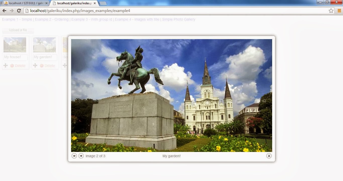Show previous image in the lightbox
Image resolution: width=343 pixels, height=181 pixels.
coord(74,156)
